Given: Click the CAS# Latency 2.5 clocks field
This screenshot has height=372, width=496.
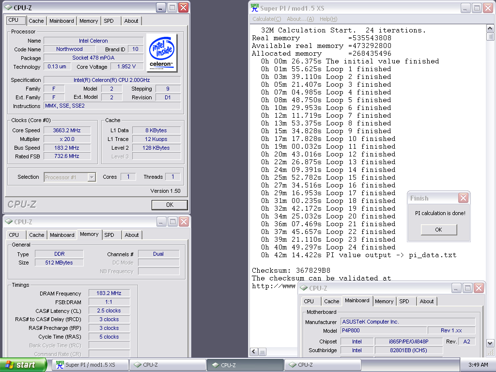Looking at the screenshot, I should click(x=109, y=310).
